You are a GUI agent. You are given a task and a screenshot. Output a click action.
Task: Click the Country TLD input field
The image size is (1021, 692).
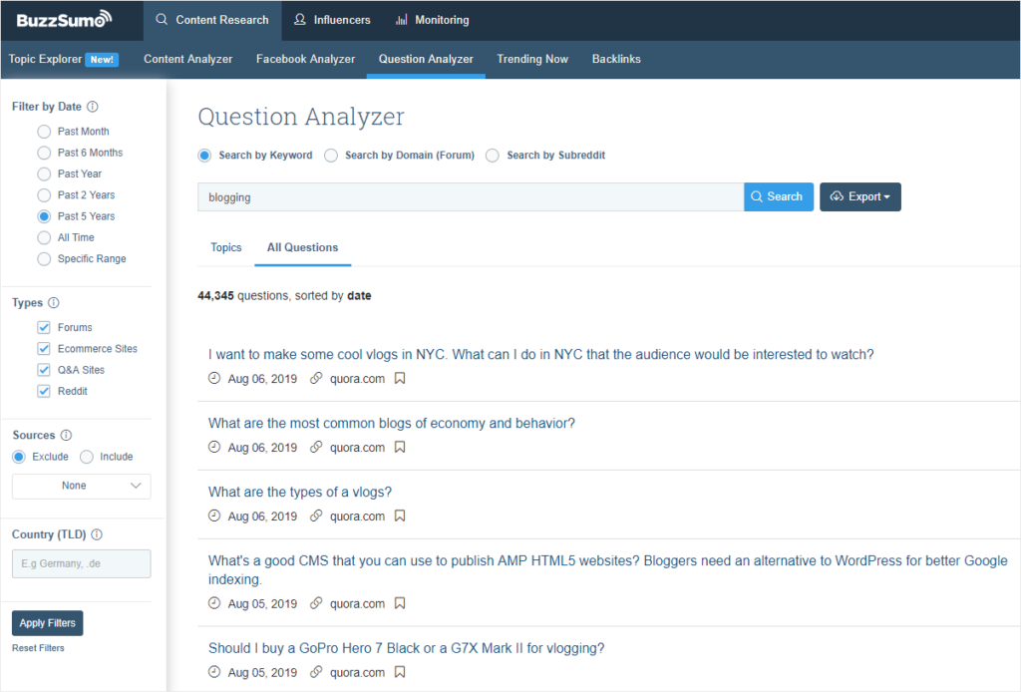coord(81,563)
